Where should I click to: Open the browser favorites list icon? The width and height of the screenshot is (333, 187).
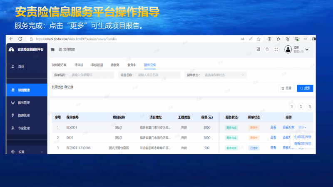[x=278, y=39]
